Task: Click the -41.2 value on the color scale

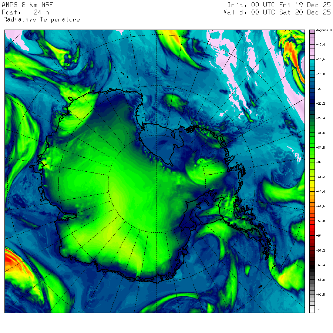Action: (320, 177)
